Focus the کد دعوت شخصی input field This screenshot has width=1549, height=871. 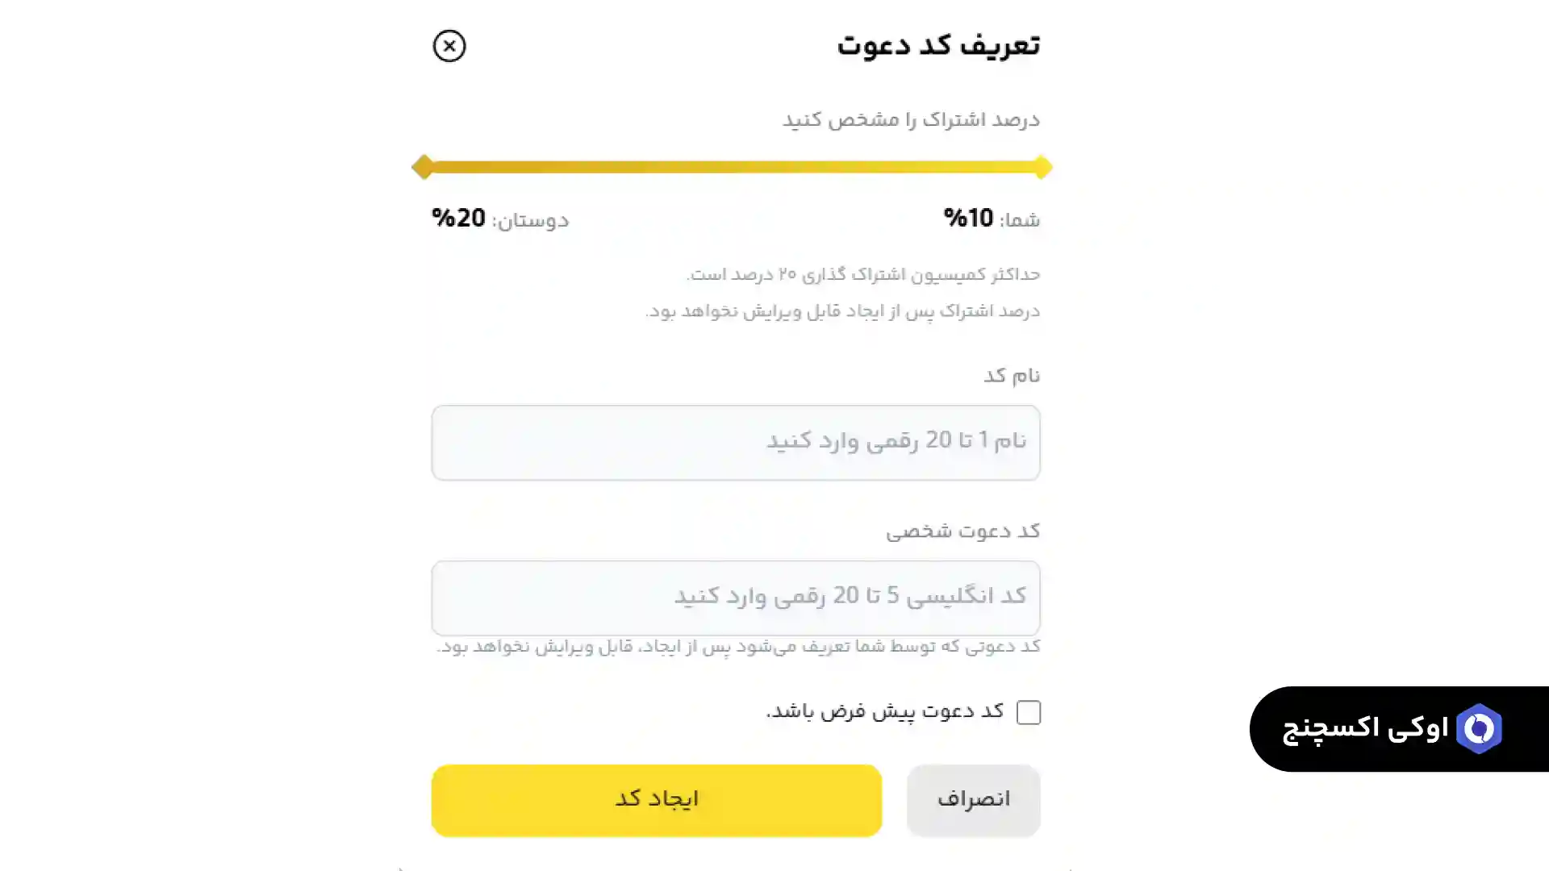tap(736, 598)
